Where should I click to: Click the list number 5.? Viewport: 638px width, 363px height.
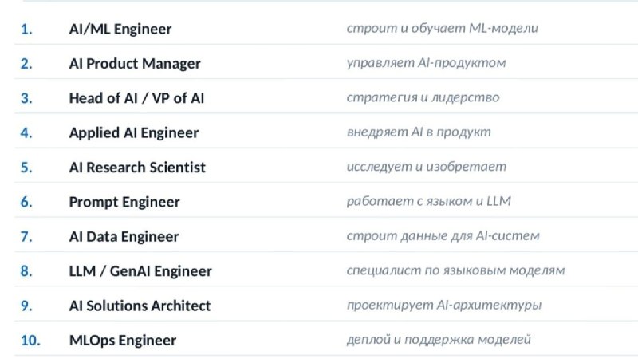coord(26,168)
